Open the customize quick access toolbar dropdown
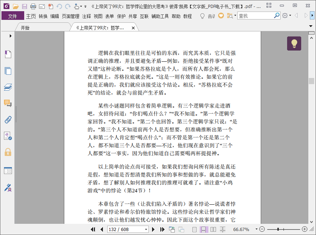Screen dimensions: 316x235 [86, 6]
